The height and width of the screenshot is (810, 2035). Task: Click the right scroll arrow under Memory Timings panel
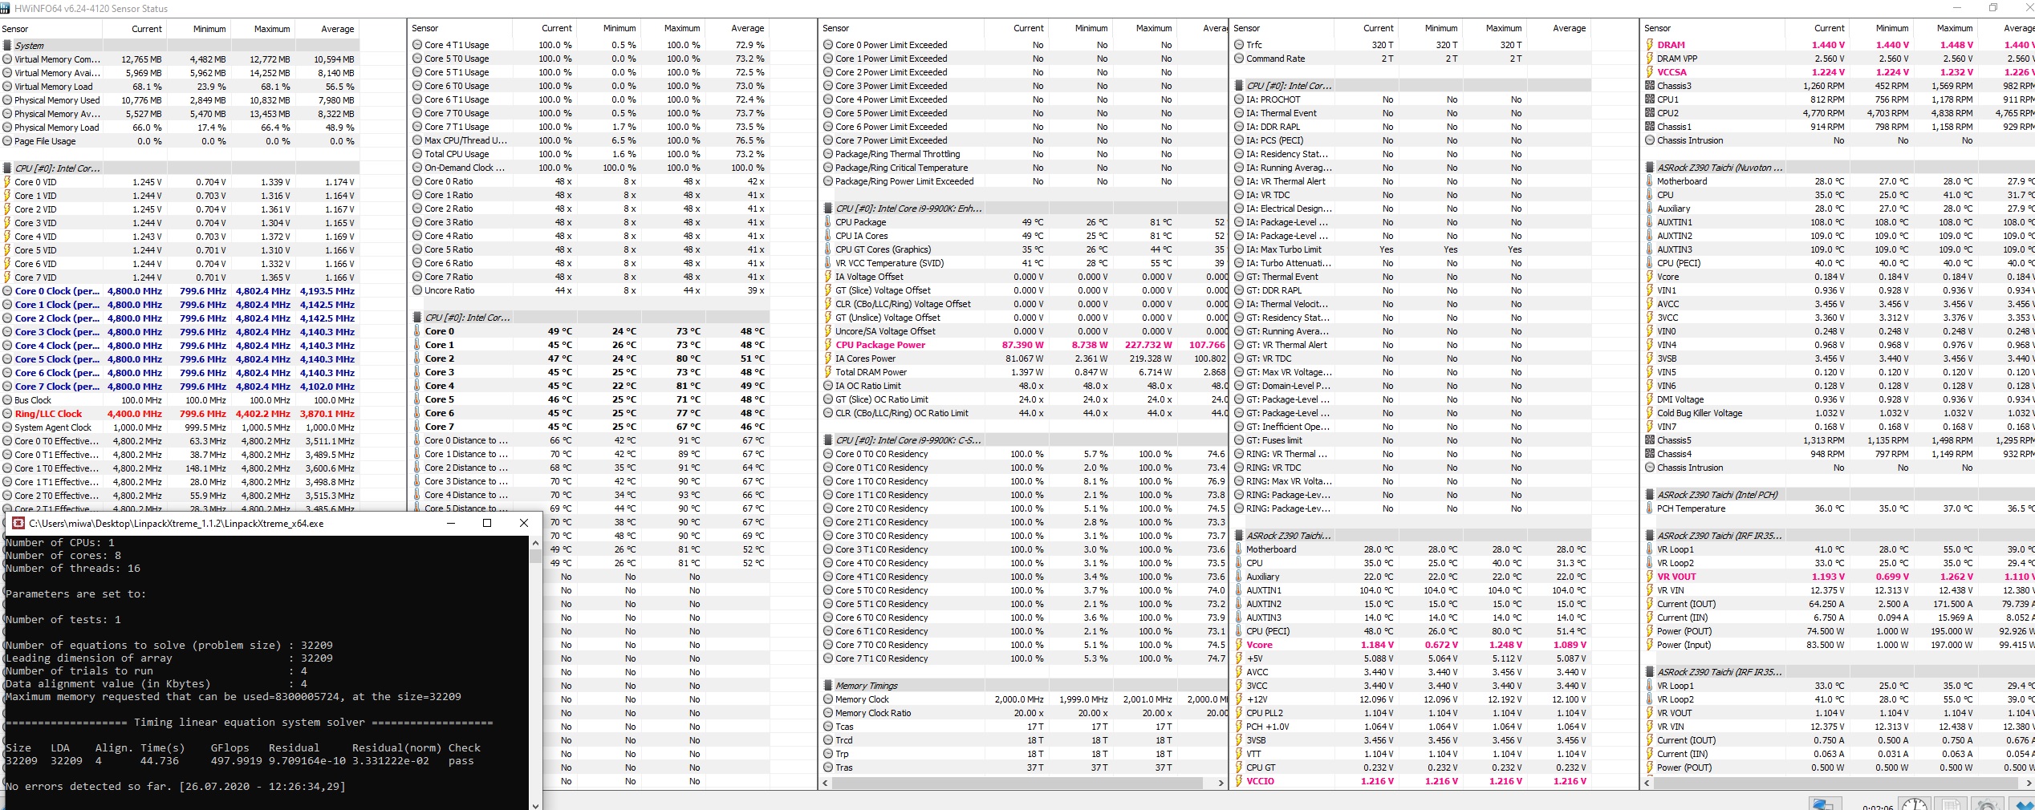(x=1221, y=783)
